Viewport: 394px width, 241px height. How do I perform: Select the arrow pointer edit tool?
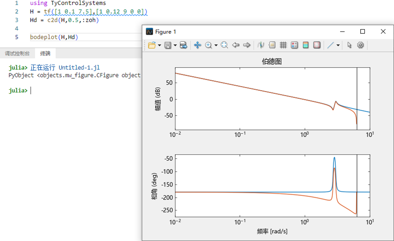349,45
